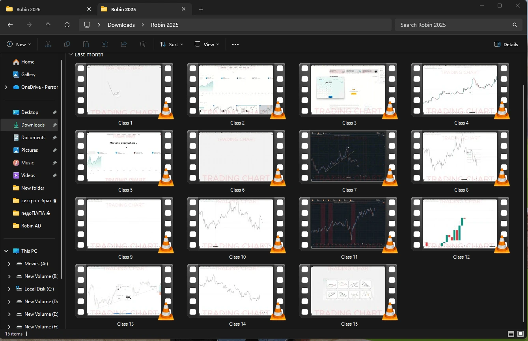Viewport: 528px width, 341px height.
Task: Go up one folder level
Action: pyautogui.click(x=48, y=25)
